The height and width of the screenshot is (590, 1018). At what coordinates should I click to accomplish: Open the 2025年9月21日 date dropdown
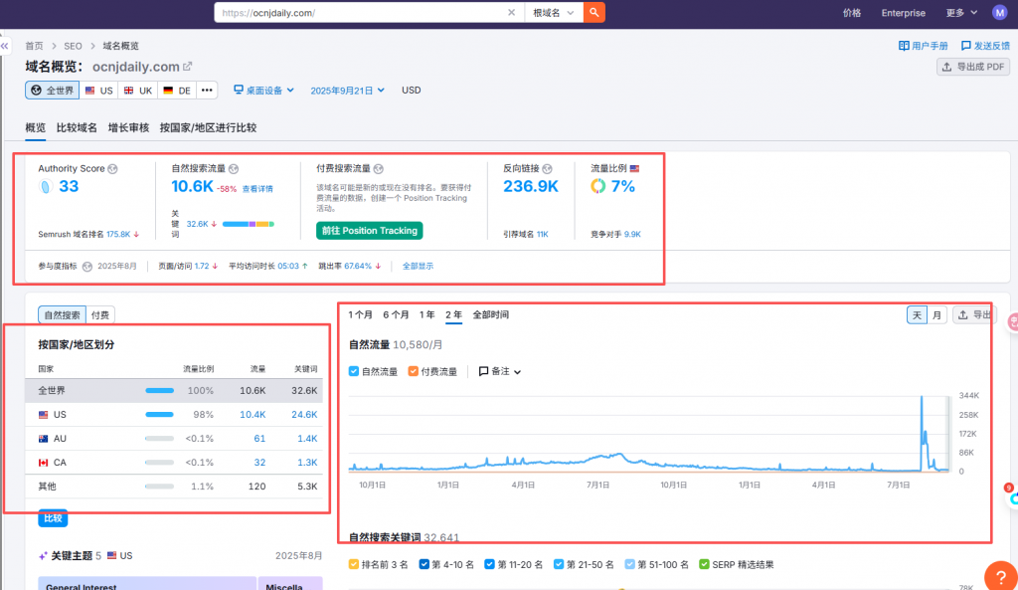(x=347, y=91)
